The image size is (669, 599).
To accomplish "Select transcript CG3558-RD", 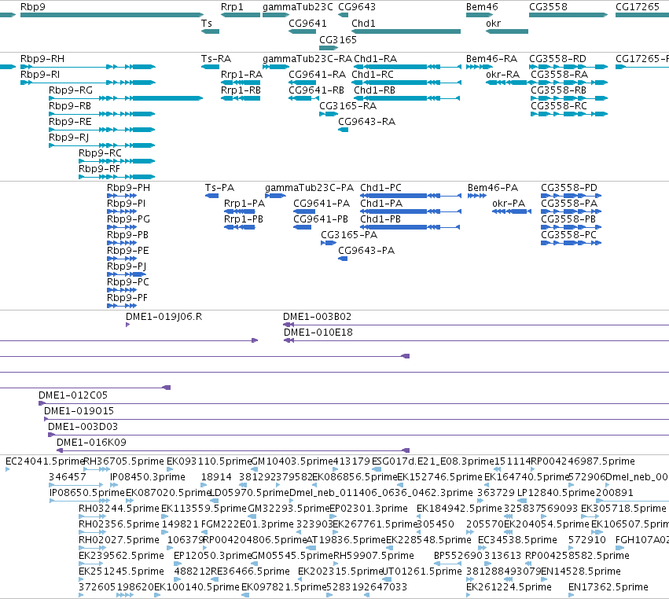I will [x=568, y=67].
